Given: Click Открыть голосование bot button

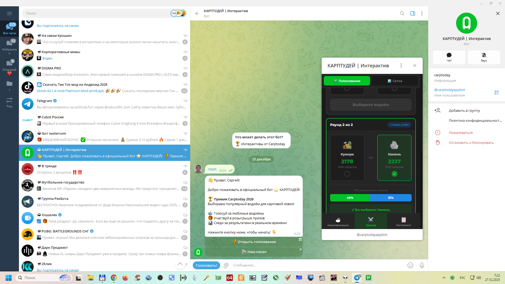Looking at the screenshot, I should click(x=254, y=242).
